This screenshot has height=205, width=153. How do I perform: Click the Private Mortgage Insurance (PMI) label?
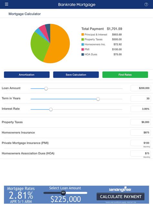click(25, 143)
